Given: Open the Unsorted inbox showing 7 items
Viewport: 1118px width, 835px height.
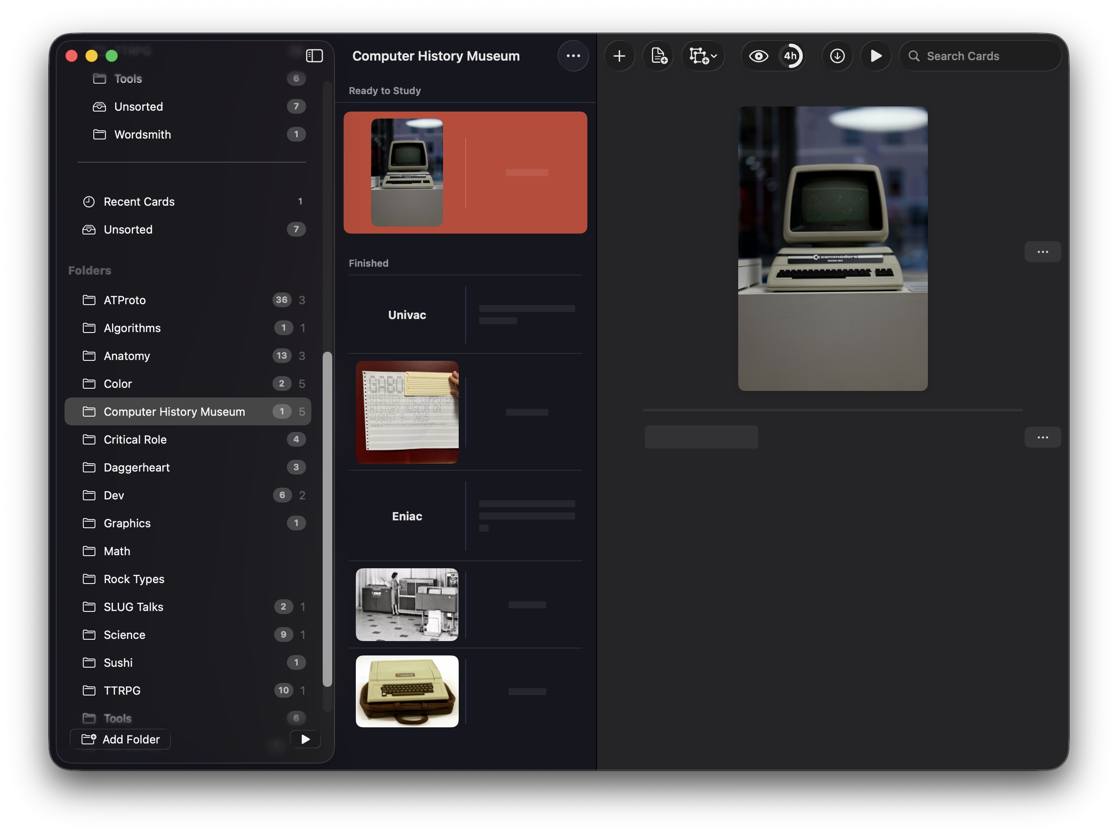Looking at the screenshot, I should click(x=127, y=229).
